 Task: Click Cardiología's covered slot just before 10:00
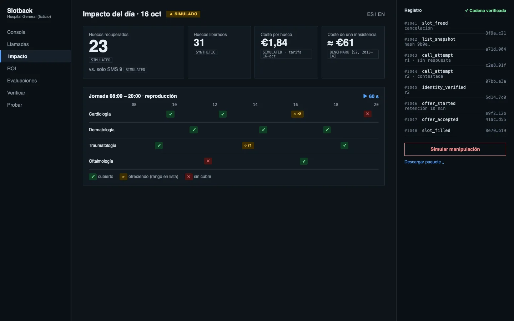(x=171, y=114)
